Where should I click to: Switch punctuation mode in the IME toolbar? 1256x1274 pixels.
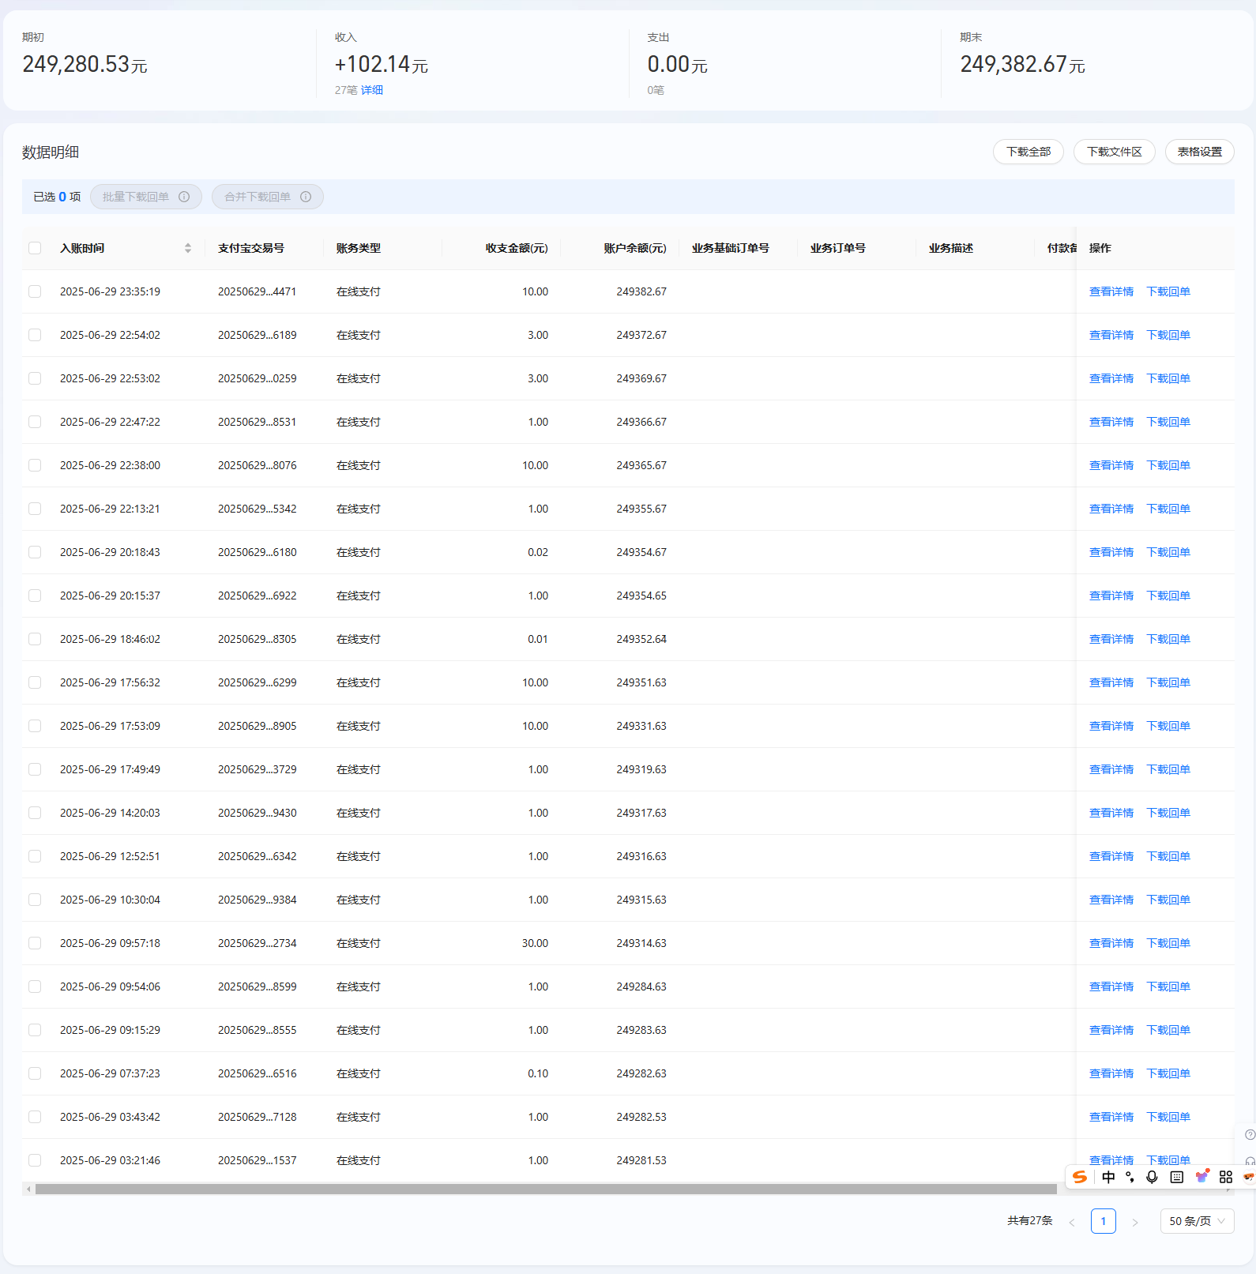[1130, 1177]
